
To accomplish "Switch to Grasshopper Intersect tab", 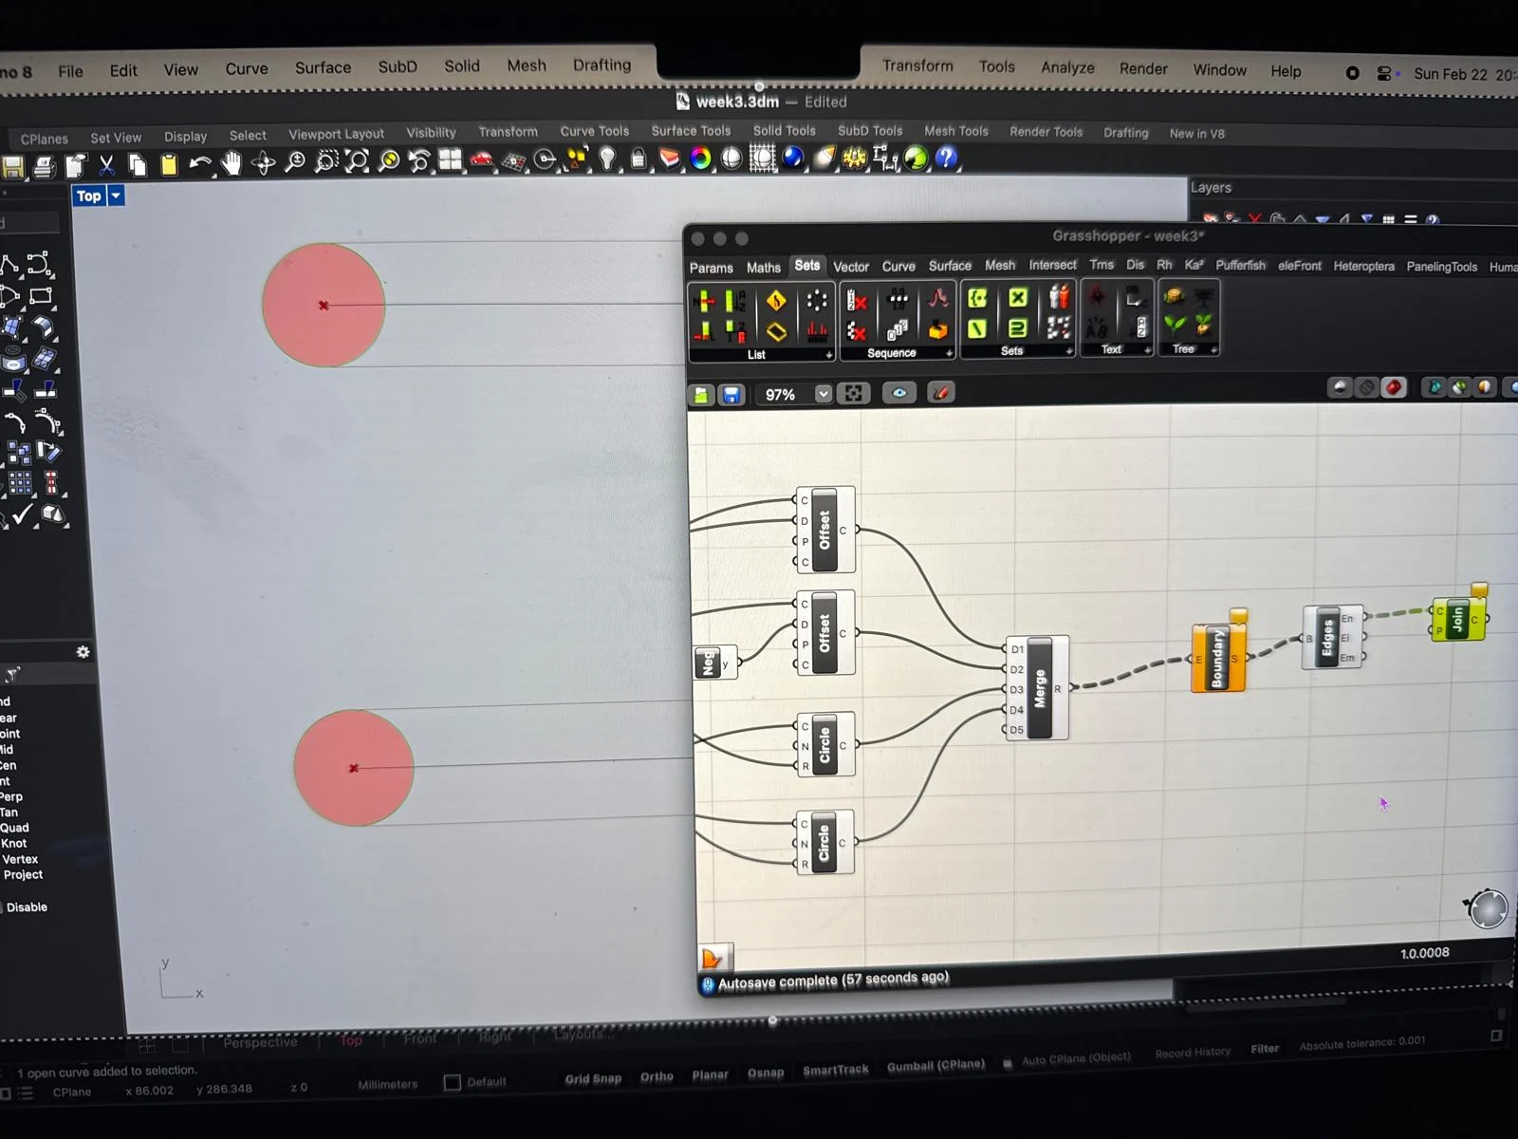I will pyautogui.click(x=1053, y=265).
